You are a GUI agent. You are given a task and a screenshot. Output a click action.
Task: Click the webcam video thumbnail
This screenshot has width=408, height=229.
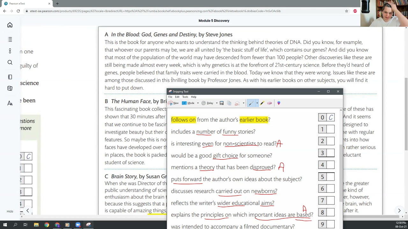pos(384,13)
